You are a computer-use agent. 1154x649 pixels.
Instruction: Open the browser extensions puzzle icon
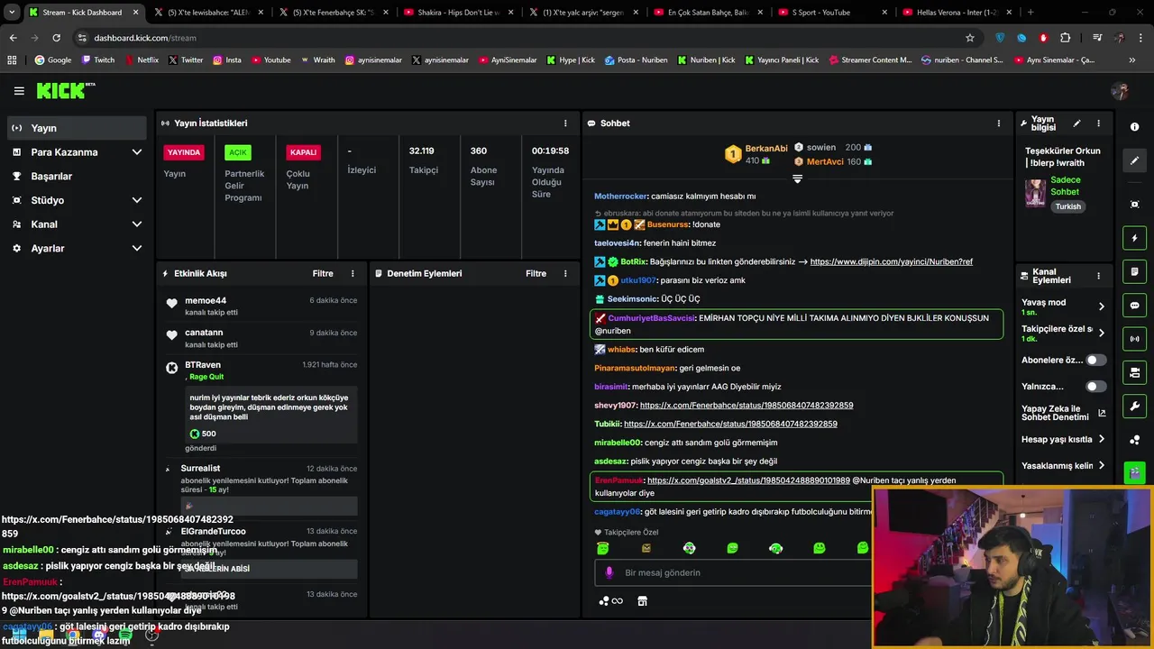click(1066, 38)
